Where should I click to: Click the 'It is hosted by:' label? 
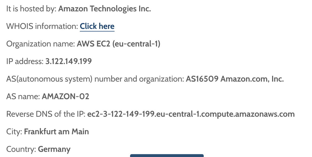31,9
